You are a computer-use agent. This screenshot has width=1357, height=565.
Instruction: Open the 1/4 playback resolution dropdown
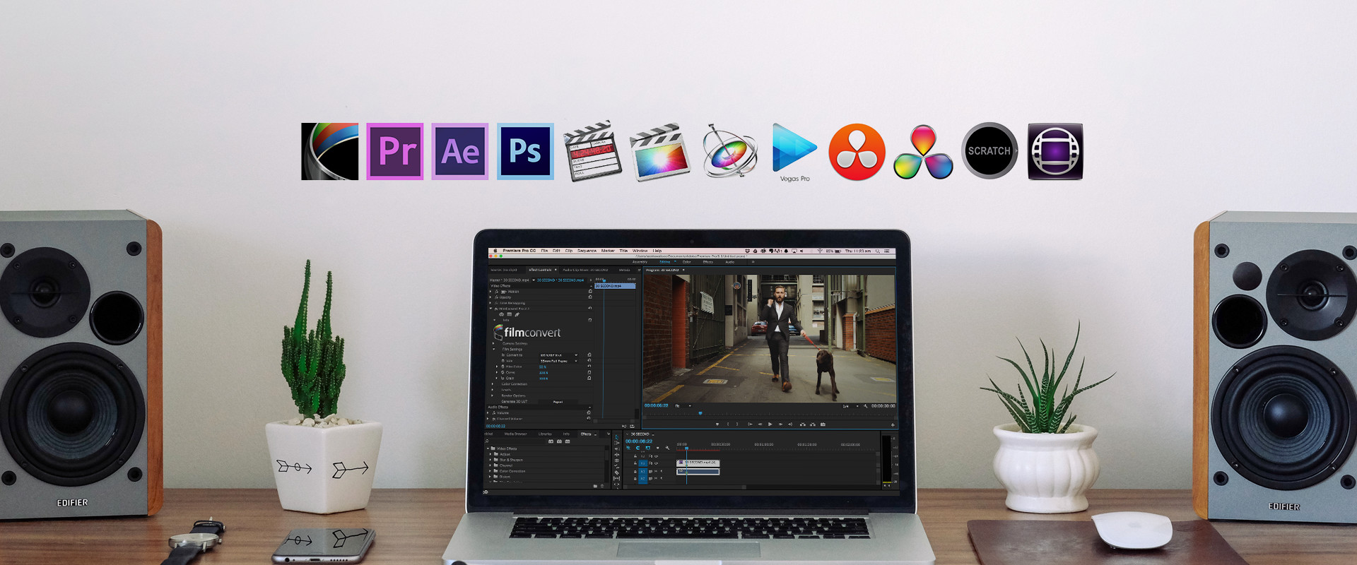851,406
